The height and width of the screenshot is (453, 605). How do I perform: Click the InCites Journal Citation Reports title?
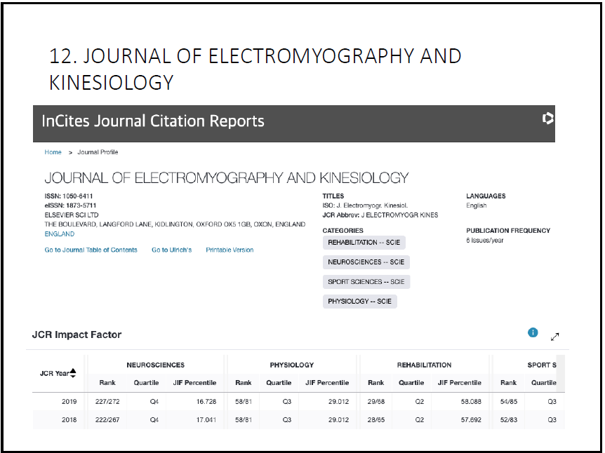153,121
